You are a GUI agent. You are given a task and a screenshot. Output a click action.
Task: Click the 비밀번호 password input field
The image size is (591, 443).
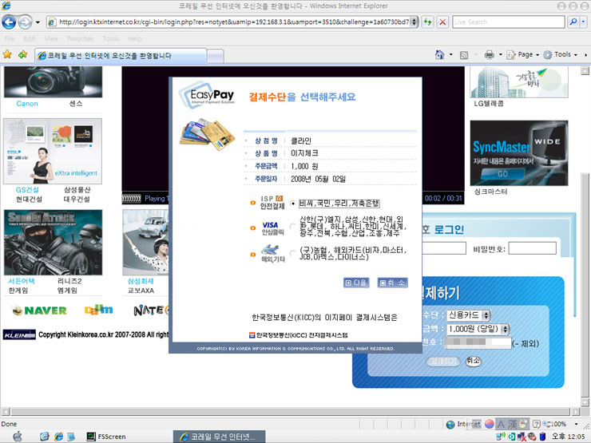[x=532, y=248]
